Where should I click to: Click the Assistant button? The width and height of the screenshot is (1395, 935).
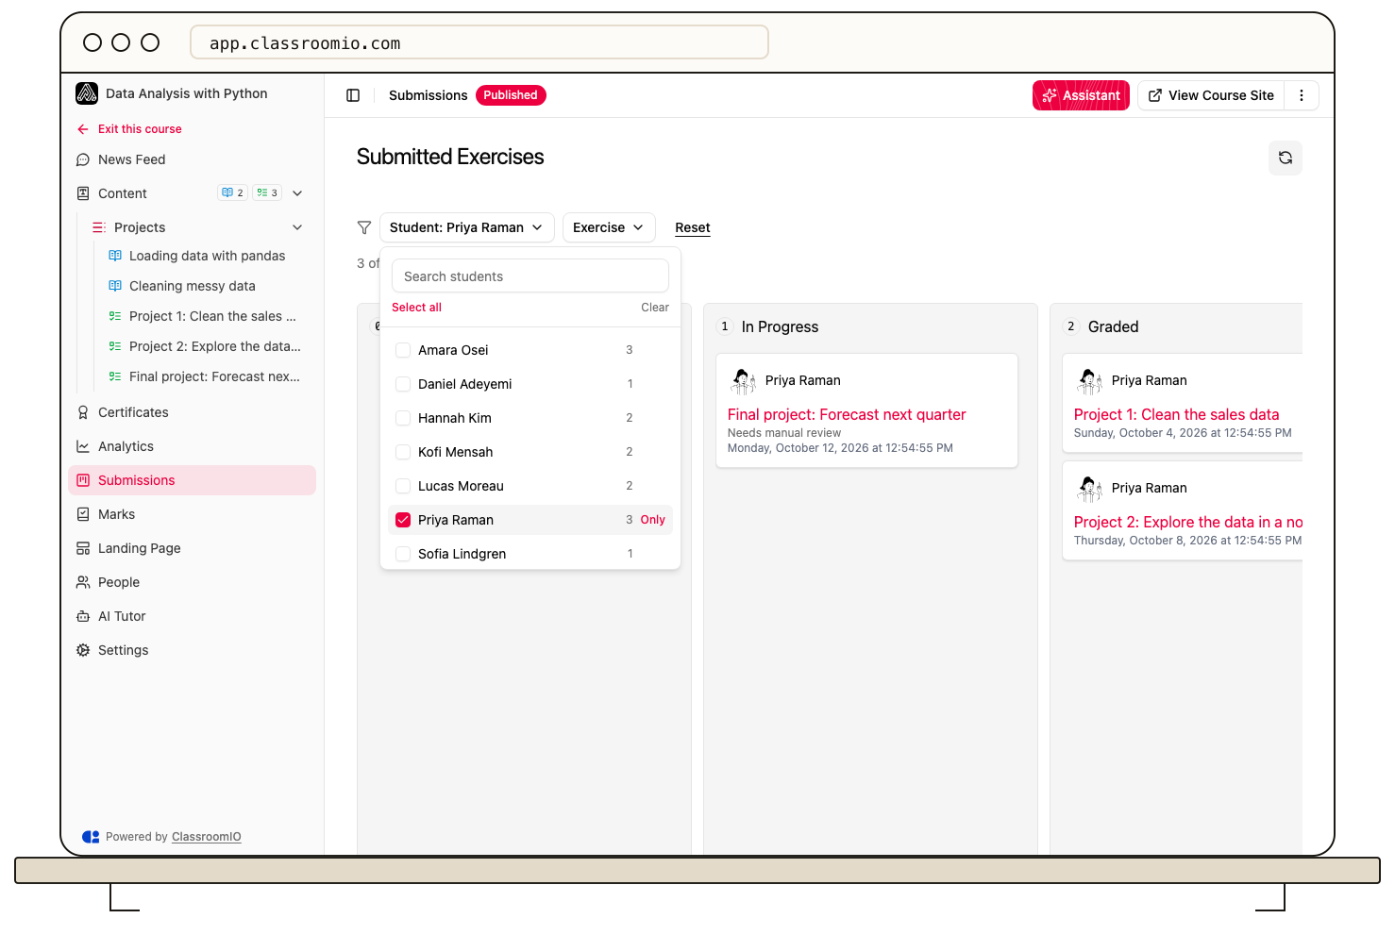pyautogui.click(x=1081, y=95)
